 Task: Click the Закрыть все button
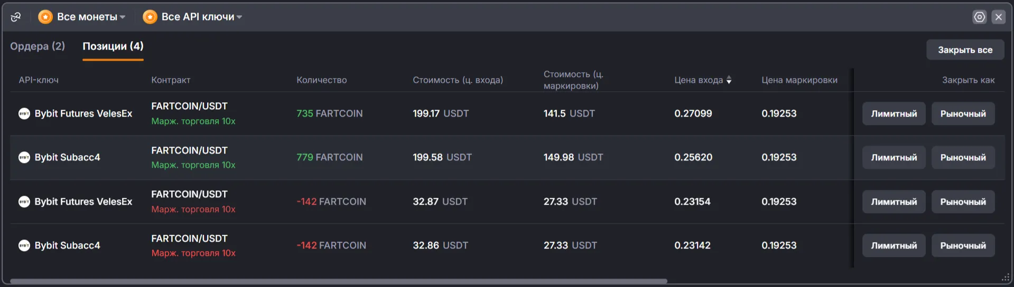965,50
